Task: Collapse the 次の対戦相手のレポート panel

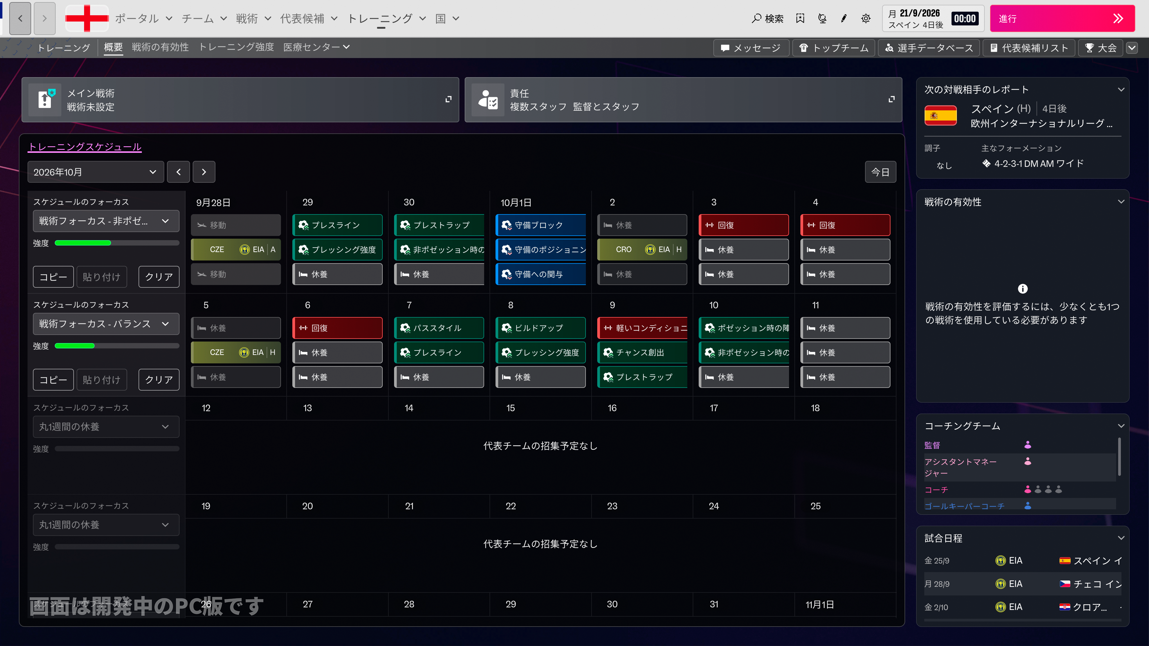Action: click(x=1121, y=90)
